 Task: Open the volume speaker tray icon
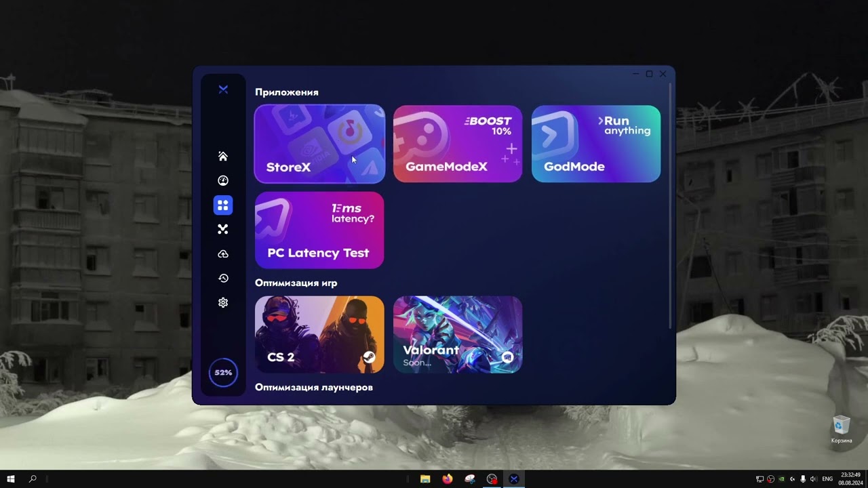click(814, 479)
